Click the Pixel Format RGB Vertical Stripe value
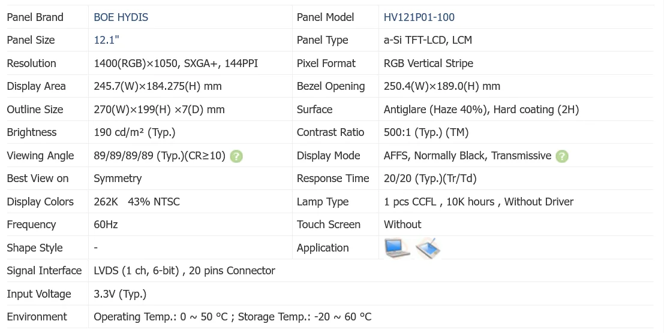 [428, 63]
